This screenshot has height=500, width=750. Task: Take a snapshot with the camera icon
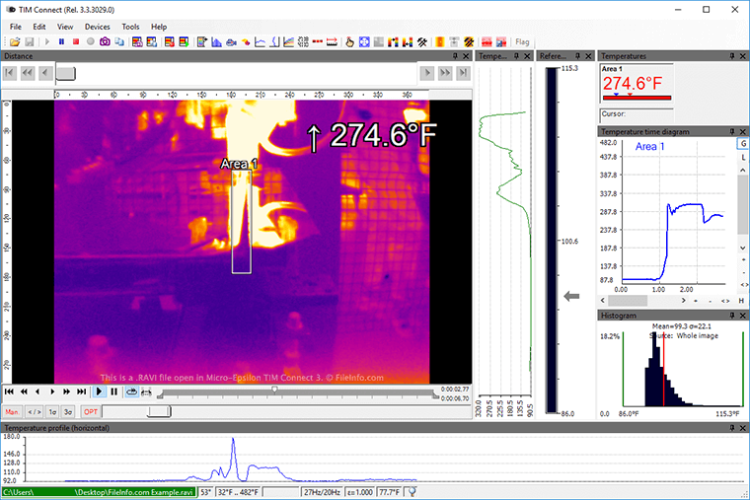coord(105,42)
